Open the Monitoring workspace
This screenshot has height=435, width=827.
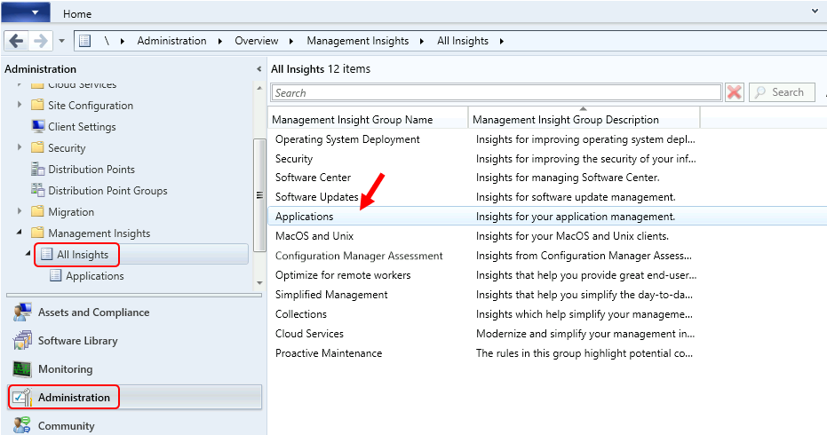point(65,369)
